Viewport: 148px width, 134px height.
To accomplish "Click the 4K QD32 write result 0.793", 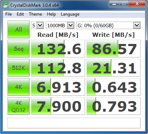I will click(x=113, y=106).
